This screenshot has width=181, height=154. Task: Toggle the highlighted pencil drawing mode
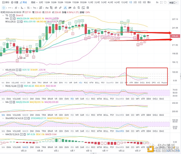[x=65, y=8]
